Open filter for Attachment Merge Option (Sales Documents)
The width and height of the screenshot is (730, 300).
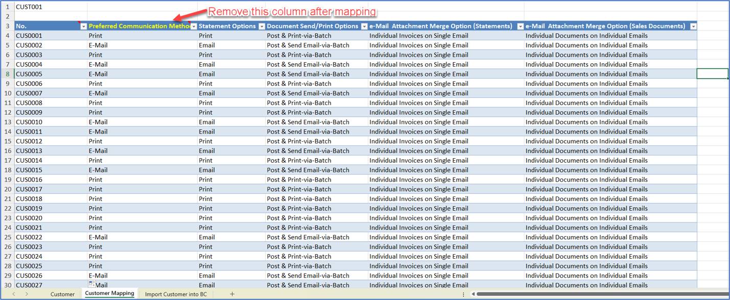693,26
